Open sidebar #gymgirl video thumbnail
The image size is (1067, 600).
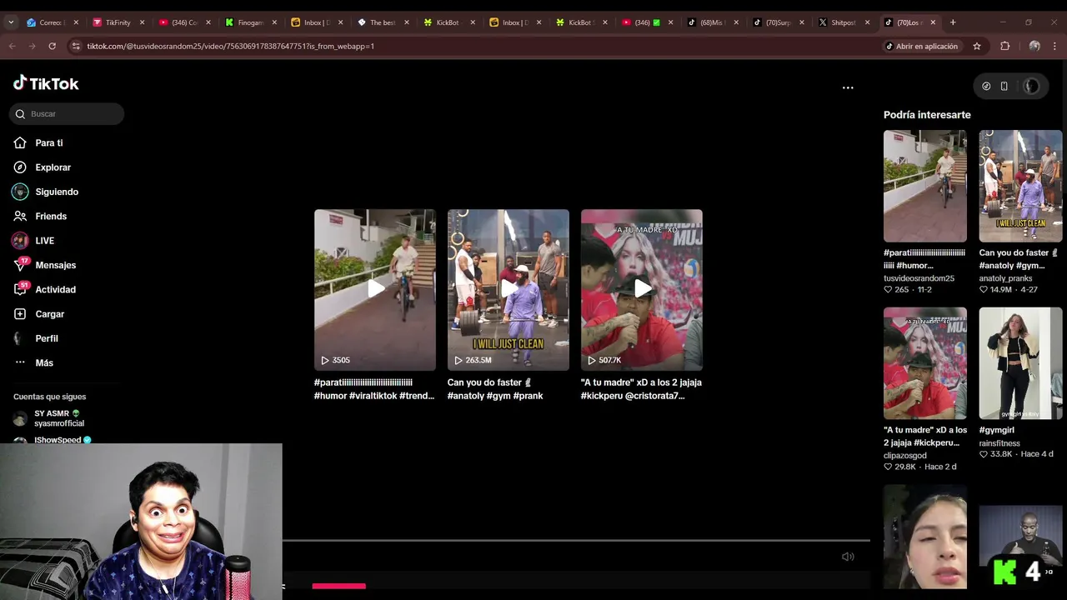1020,363
